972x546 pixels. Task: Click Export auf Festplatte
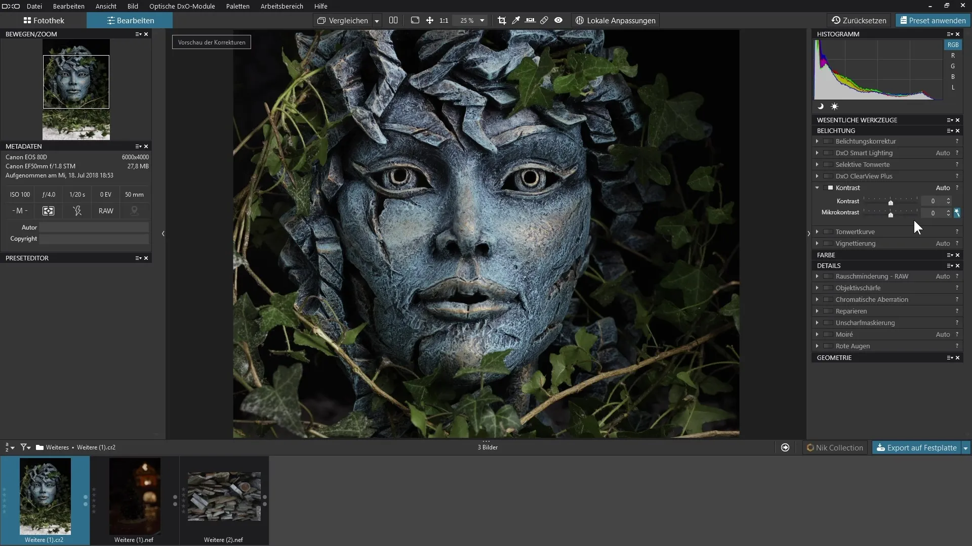coord(916,448)
